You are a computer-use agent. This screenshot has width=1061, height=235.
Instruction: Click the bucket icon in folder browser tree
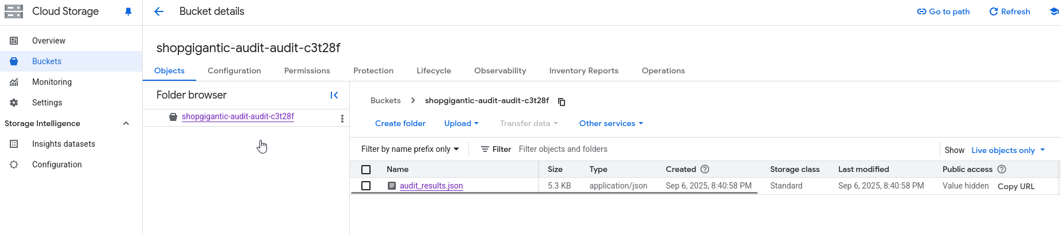[x=173, y=117]
